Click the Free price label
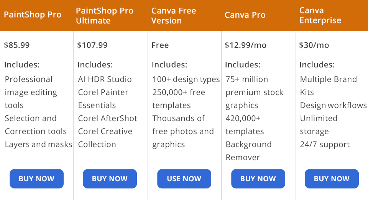The width and height of the screenshot is (368, 200). pyautogui.click(x=160, y=45)
